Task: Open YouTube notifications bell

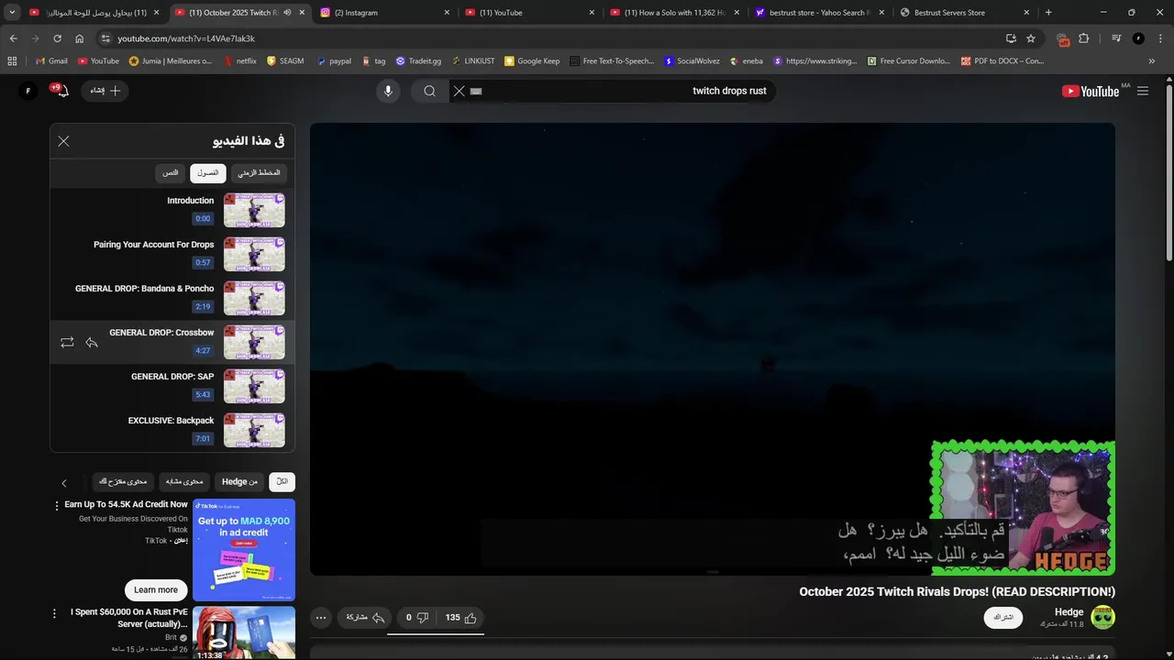Action: coord(61,91)
